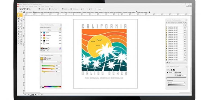Screen dimensions: 201x100
Task: Click the color icon beside Photo Normalization
Action: point(60,28)
